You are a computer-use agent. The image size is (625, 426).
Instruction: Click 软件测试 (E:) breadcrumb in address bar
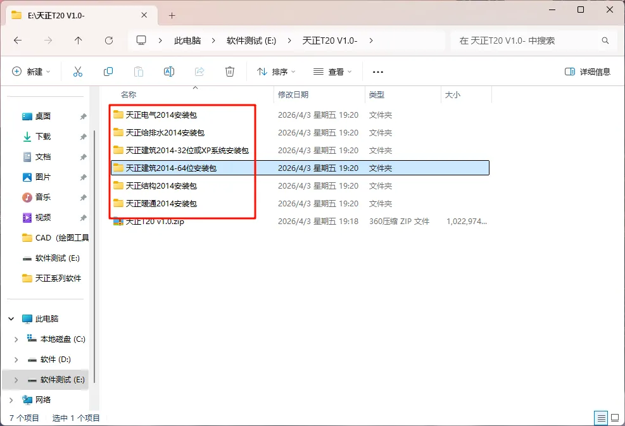[x=251, y=41]
